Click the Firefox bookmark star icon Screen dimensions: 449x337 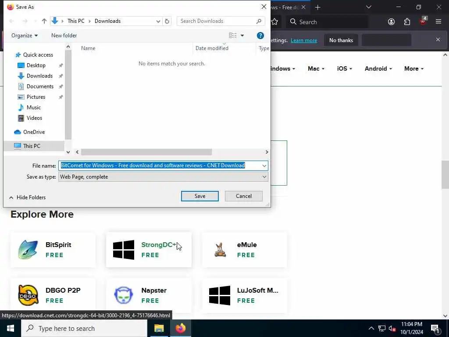click(x=274, y=22)
